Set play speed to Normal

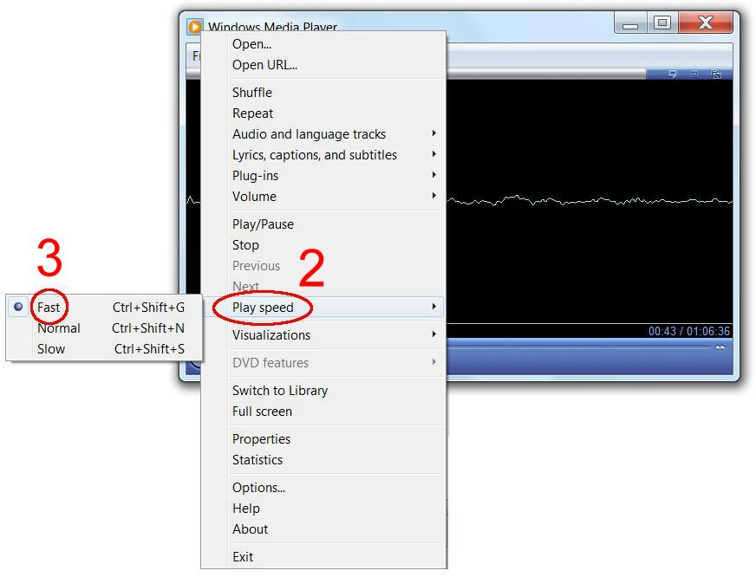click(x=59, y=328)
